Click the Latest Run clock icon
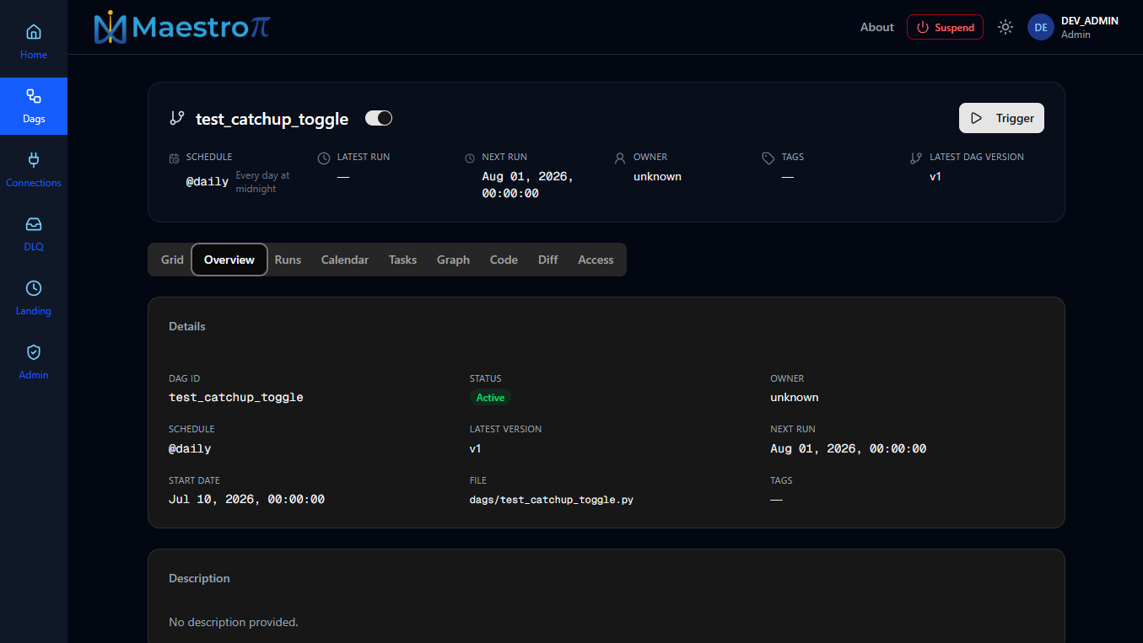Viewport: 1143px width, 643px height. click(x=324, y=158)
